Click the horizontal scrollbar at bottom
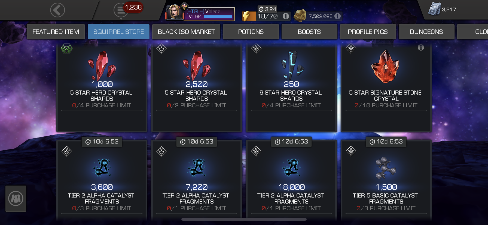488x225 pixels. pyautogui.click(x=244, y=219)
